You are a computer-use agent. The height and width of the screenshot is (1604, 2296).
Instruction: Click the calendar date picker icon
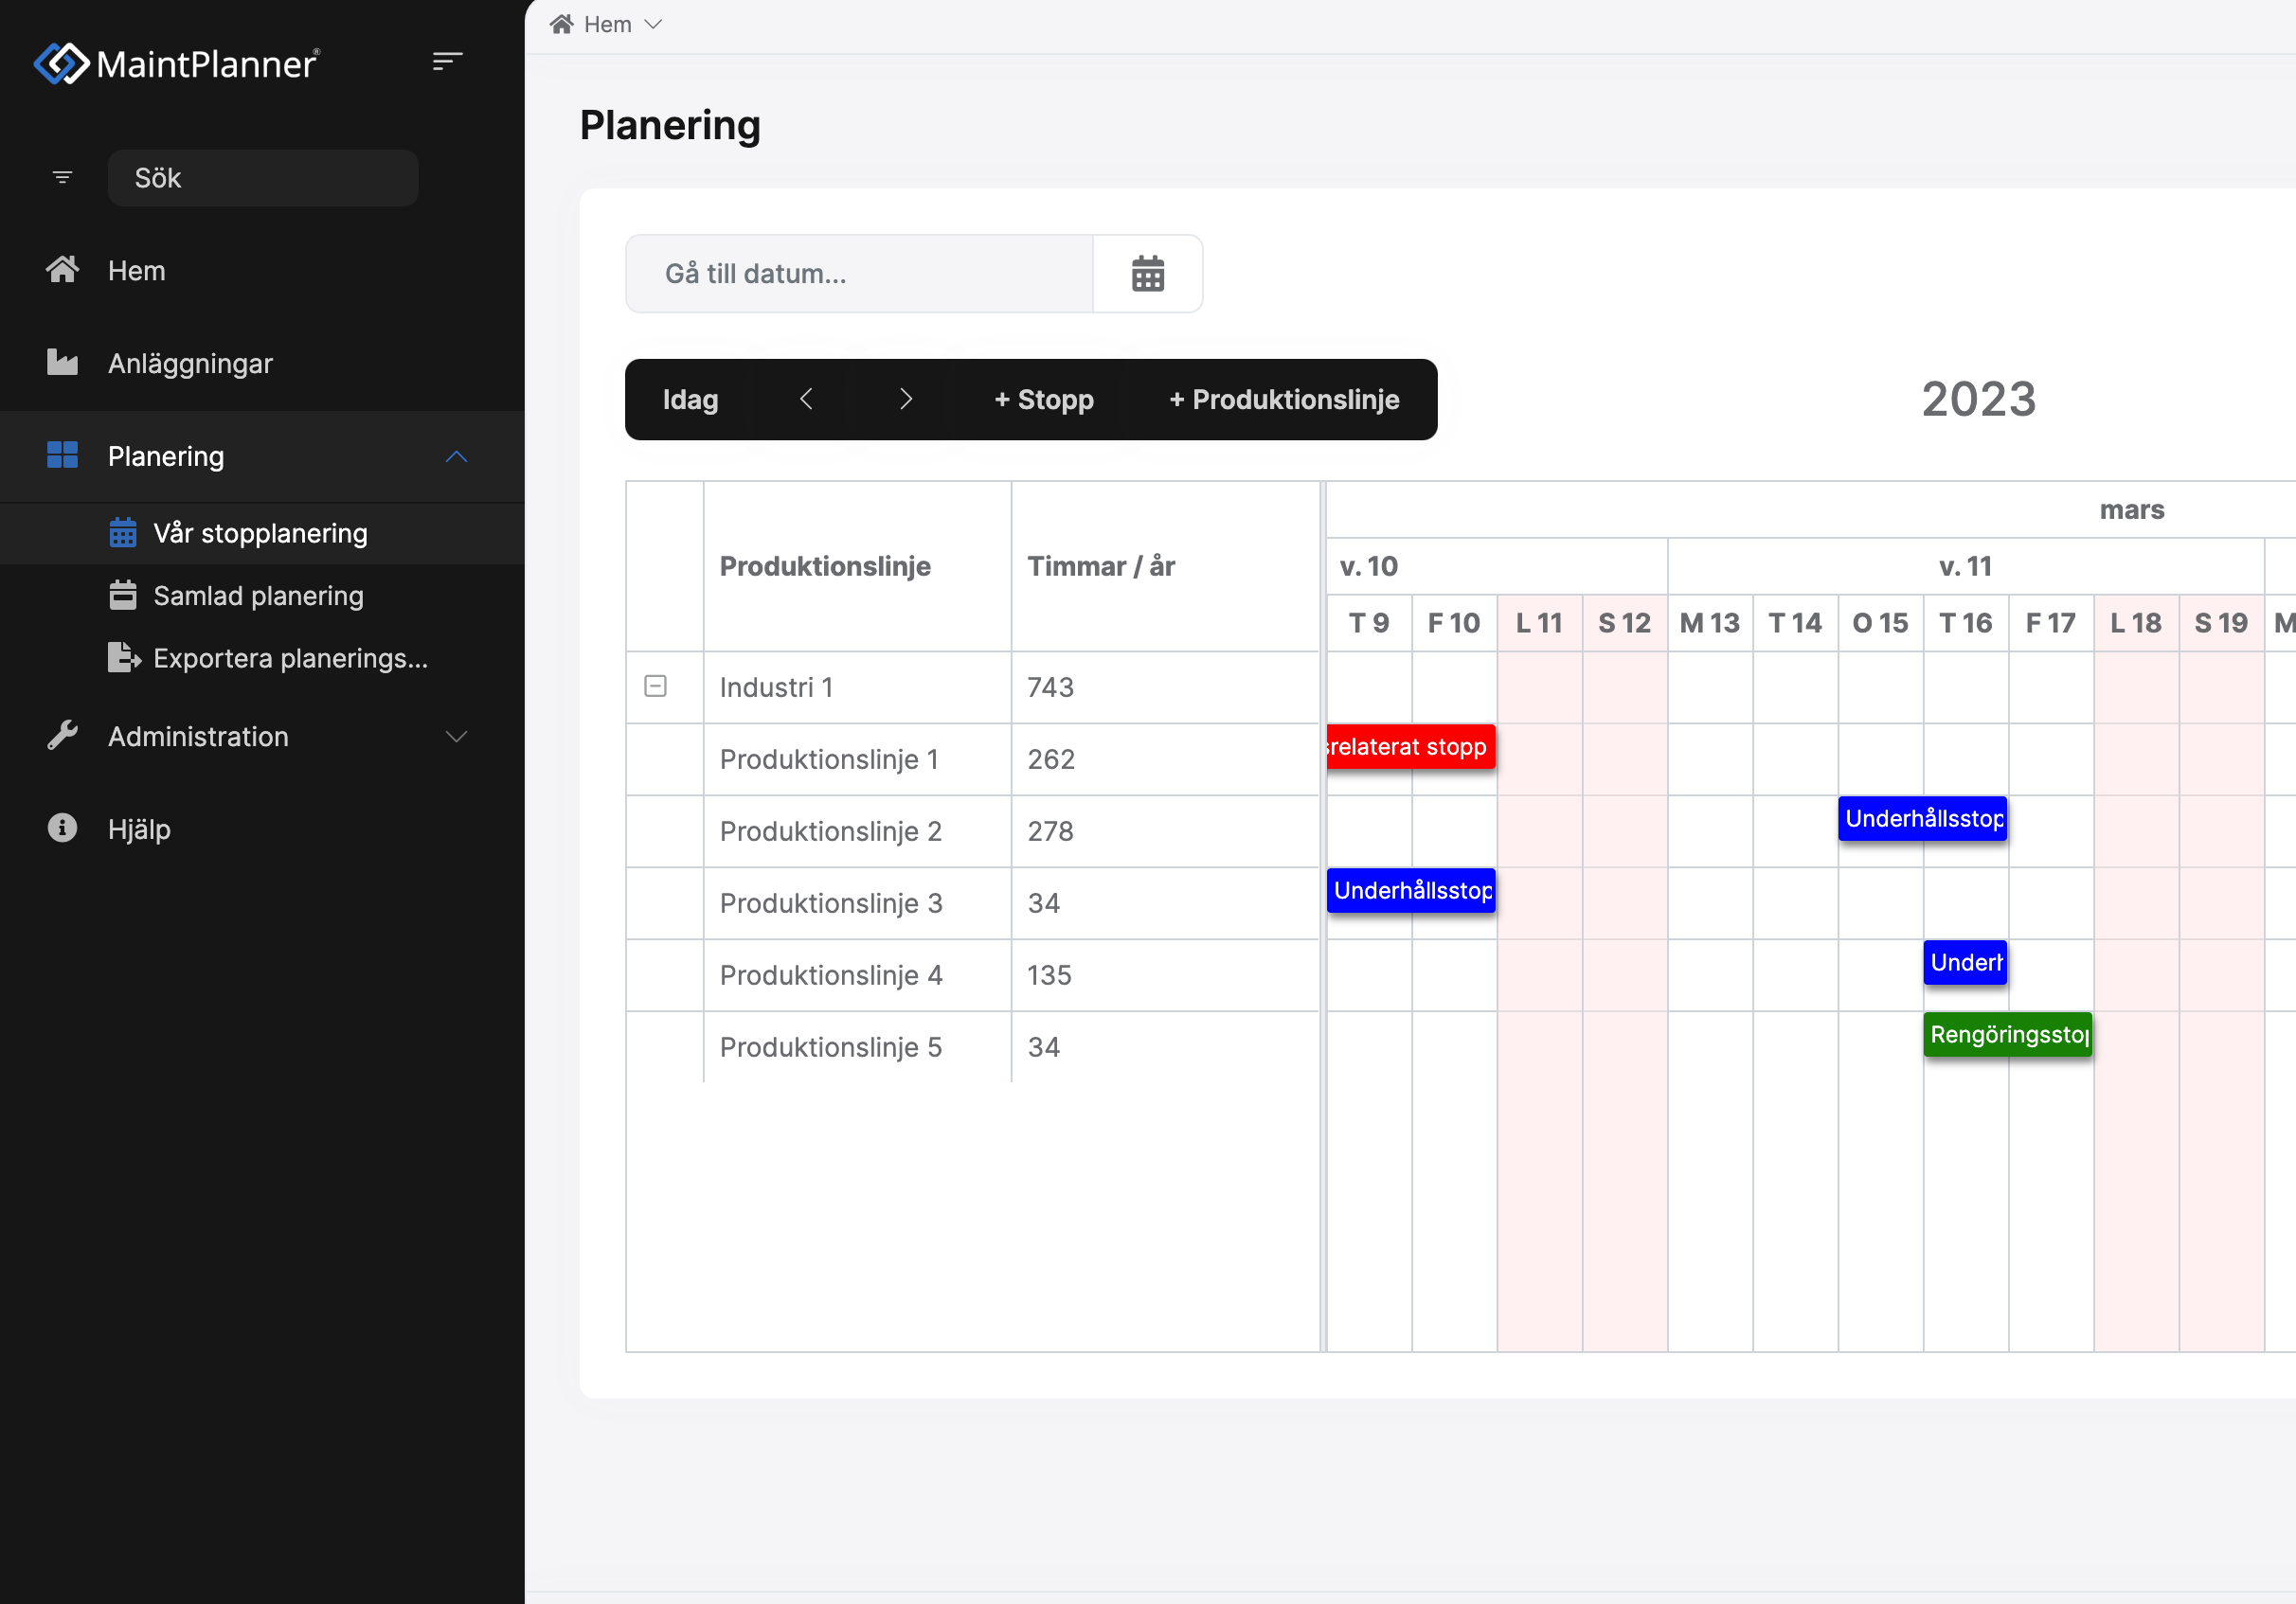(1147, 274)
